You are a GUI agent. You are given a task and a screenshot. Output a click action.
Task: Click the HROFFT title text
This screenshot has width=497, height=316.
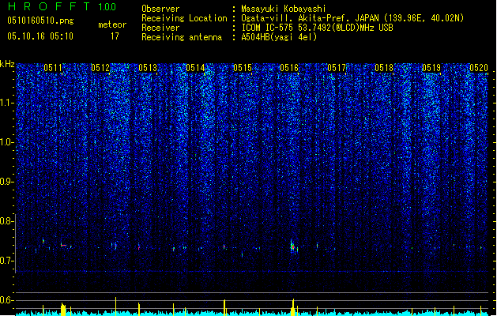[x=50, y=6]
